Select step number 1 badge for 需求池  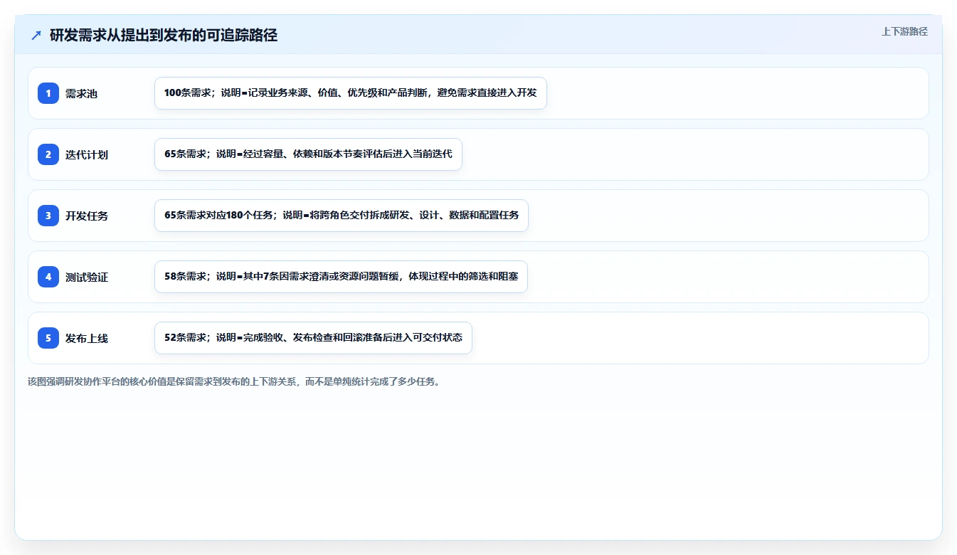(48, 93)
